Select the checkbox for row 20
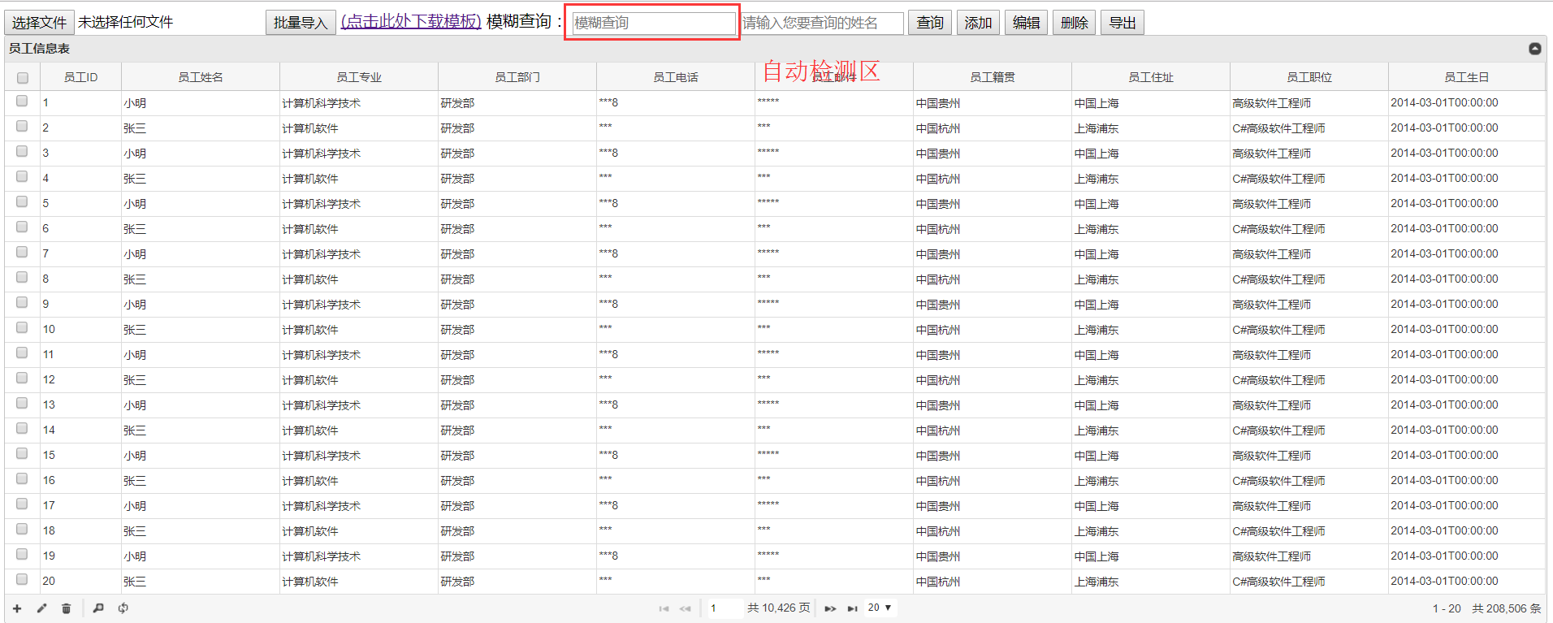Image resolution: width=1553 pixels, height=623 pixels. coord(22,580)
